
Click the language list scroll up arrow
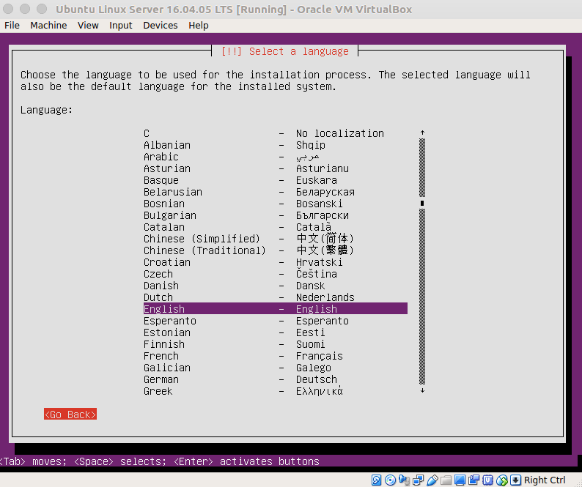[x=422, y=133]
